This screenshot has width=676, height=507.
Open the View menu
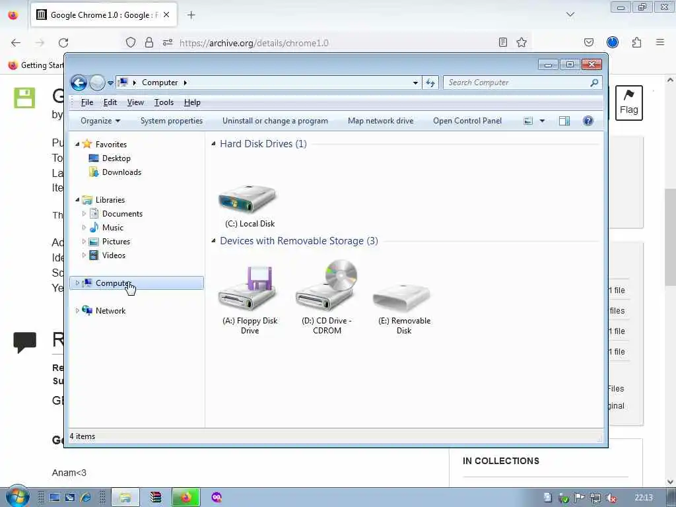pos(135,102)
